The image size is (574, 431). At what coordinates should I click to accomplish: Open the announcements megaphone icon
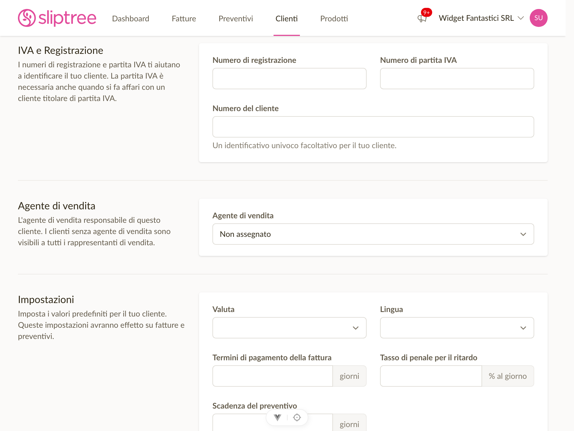(x=422, y=19)
